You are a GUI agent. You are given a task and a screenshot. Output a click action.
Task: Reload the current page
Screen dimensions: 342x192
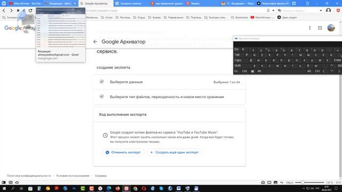(30, 11)
